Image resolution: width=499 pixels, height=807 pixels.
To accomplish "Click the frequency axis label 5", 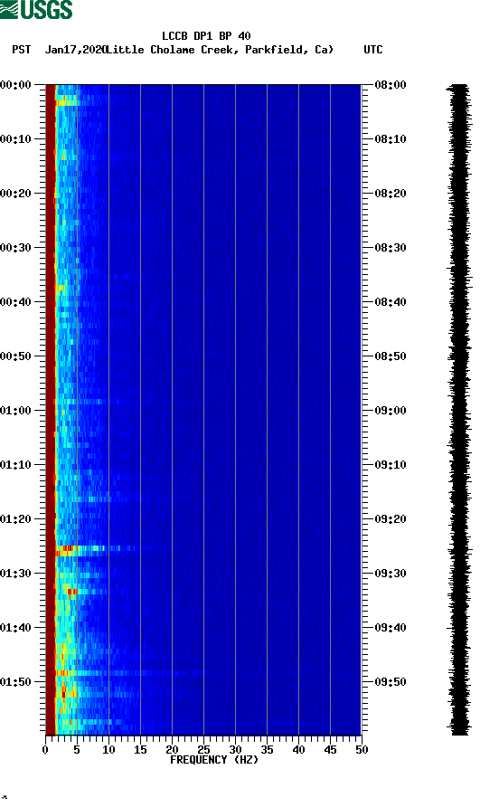I will 77,750.
